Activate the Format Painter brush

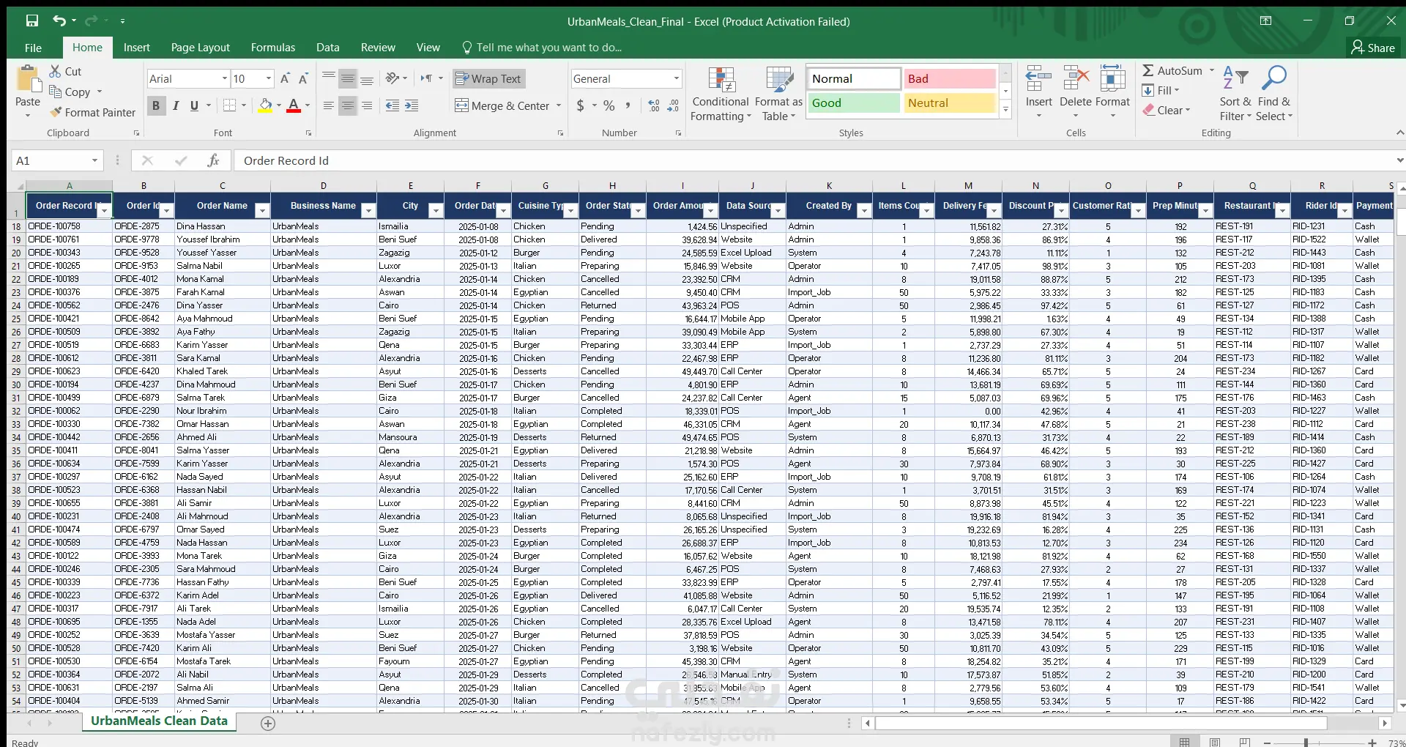tap(93, 112)
